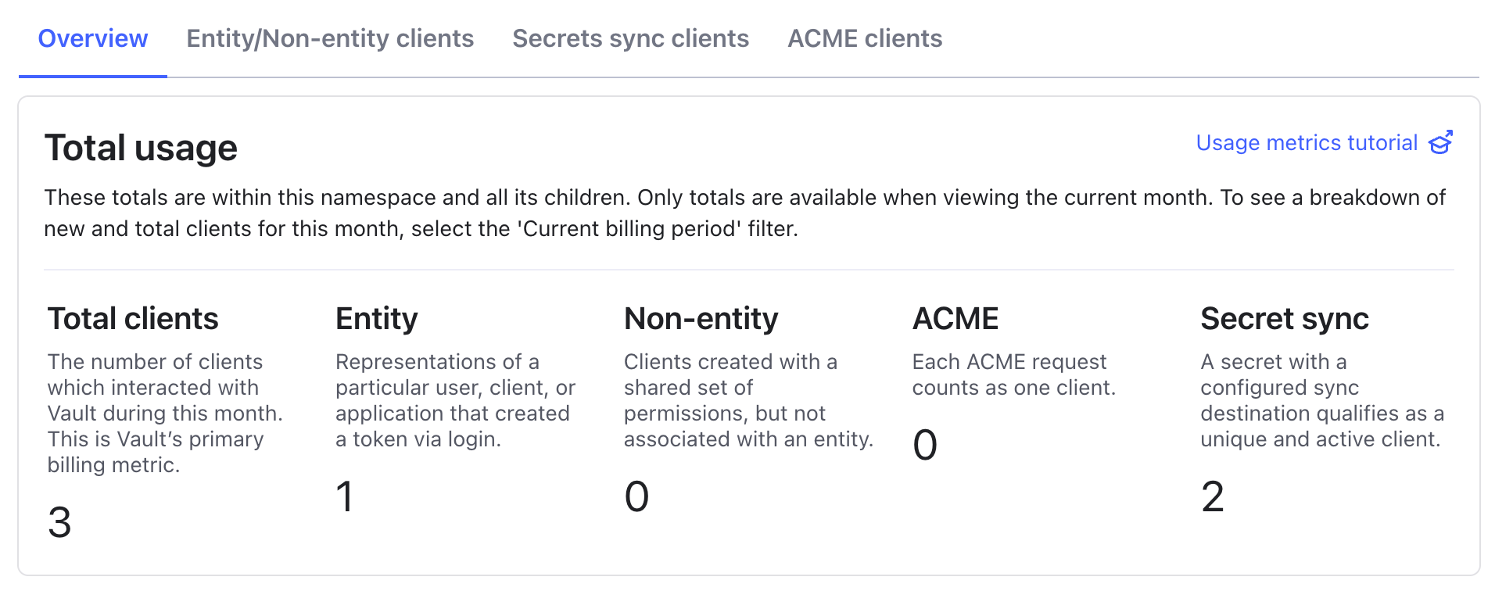Viewport: 1495px width, 591px height.
Task: Click the ACME stat title
Action: [x=955, y=319]
